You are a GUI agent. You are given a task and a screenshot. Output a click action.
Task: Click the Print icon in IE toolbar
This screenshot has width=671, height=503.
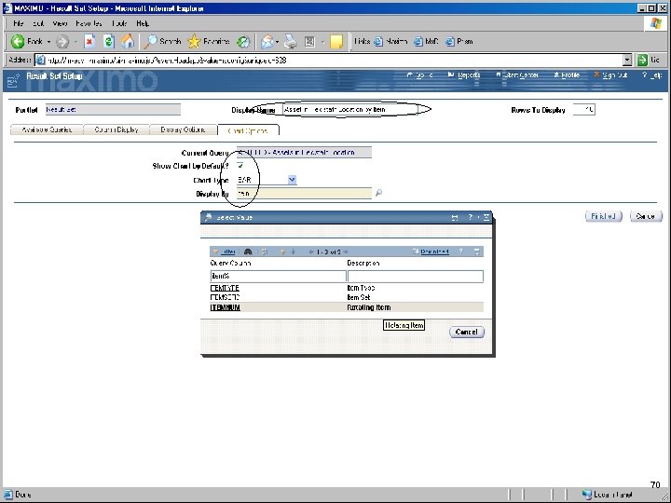[291, 42]
